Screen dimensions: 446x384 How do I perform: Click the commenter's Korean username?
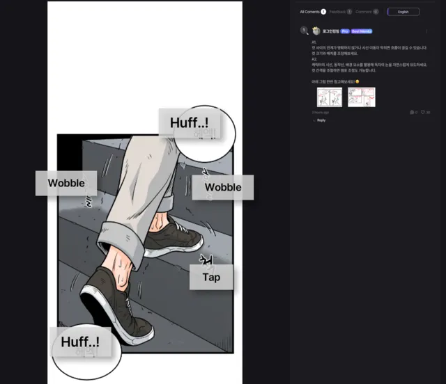click(x=331, y=31)
